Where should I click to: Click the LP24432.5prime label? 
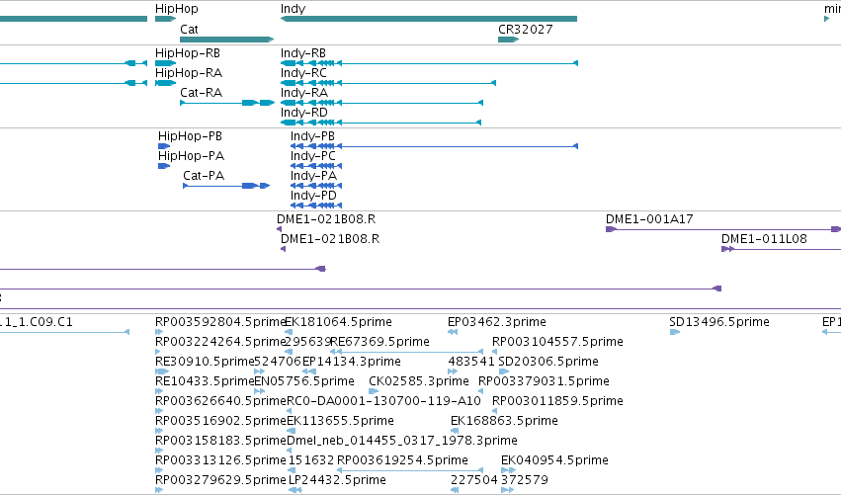[337, 481]
